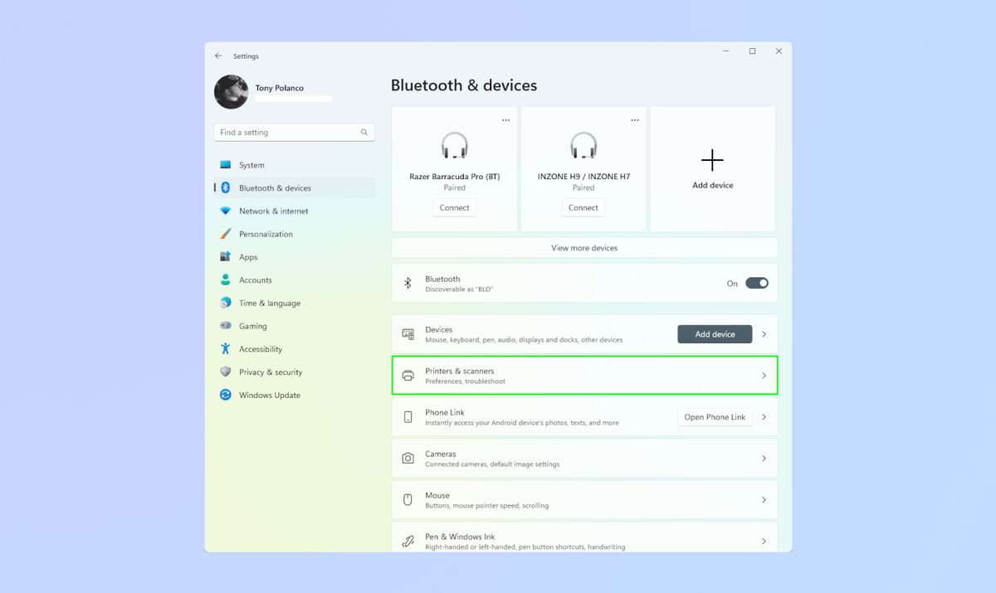Expand Cameras row chevron

pos(764,459)
